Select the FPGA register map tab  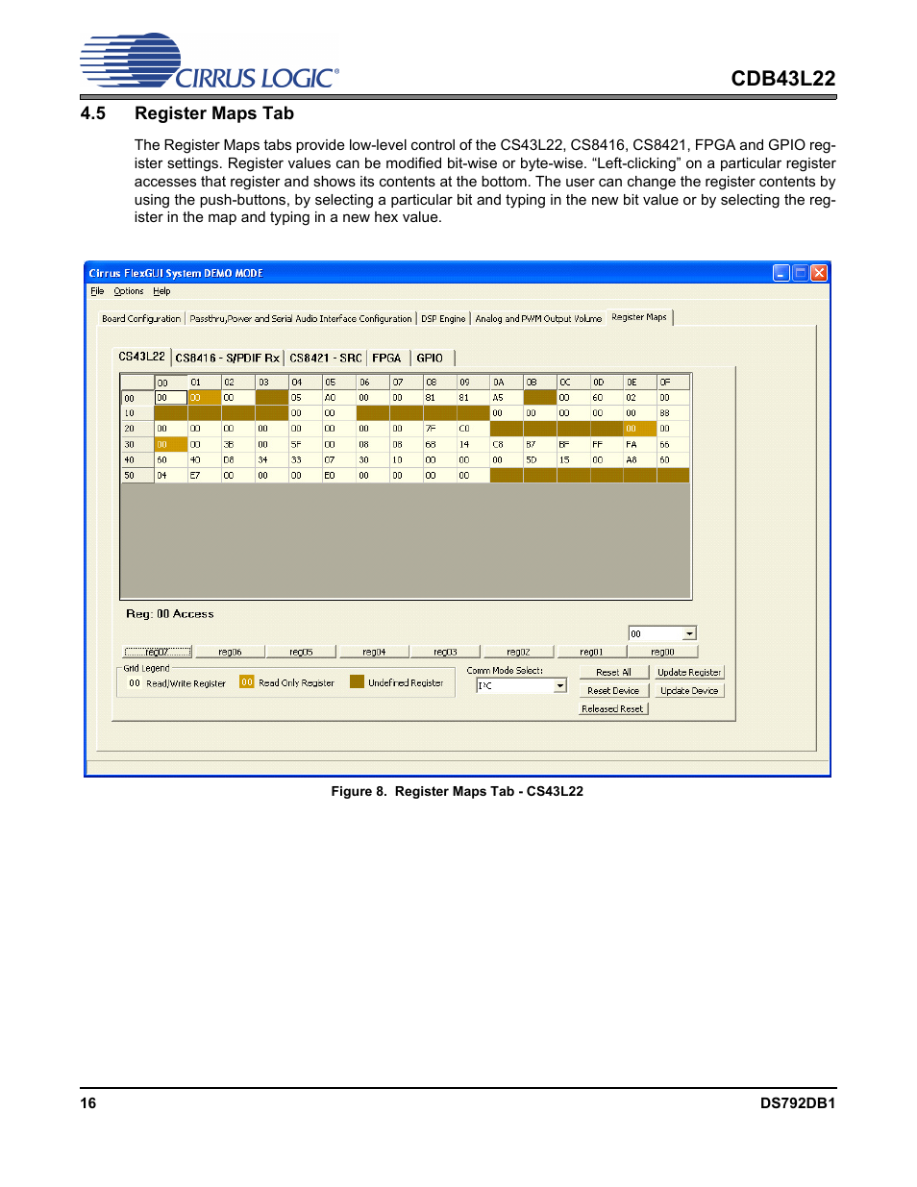click(386, 358)
